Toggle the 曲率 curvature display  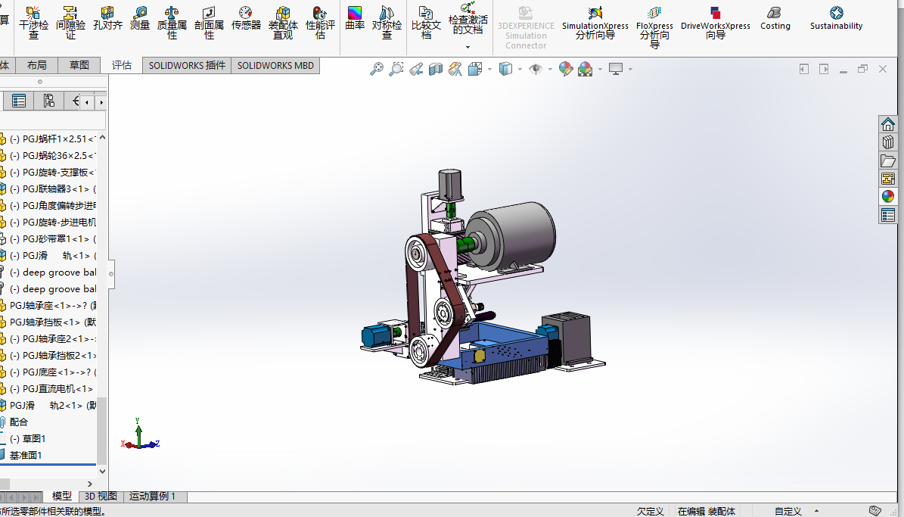[355, 18]
